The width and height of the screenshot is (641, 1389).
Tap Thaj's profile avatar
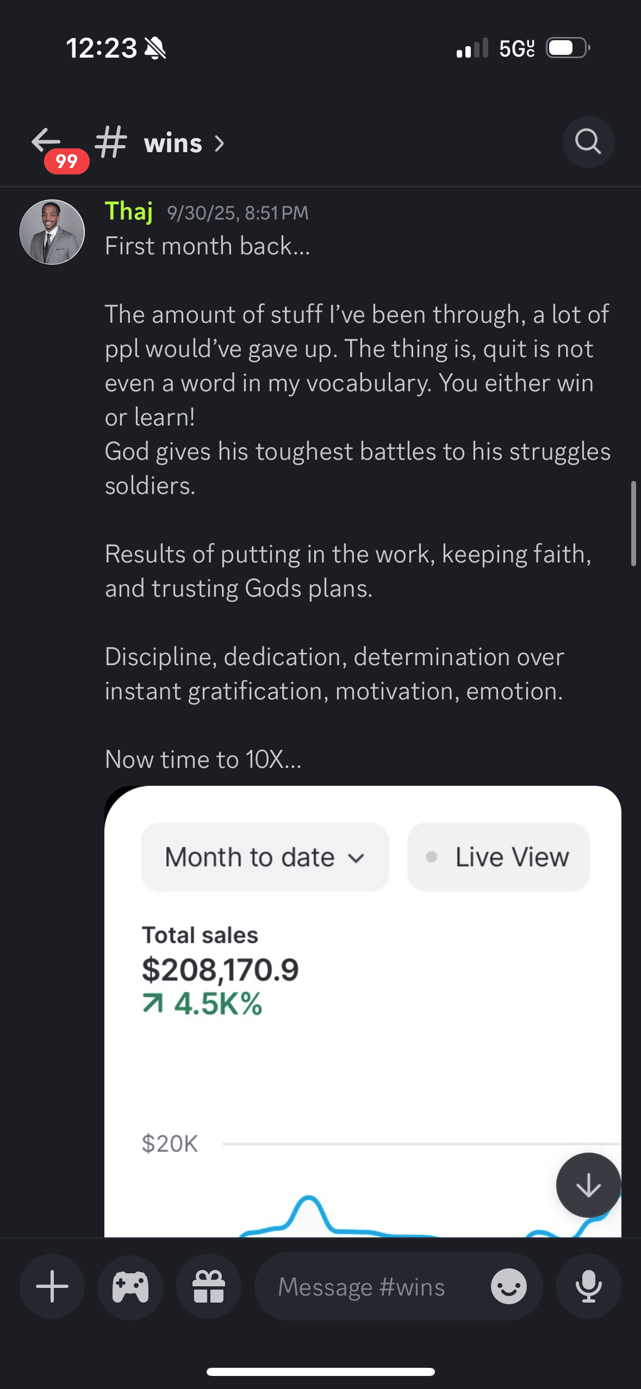point(52,232)
